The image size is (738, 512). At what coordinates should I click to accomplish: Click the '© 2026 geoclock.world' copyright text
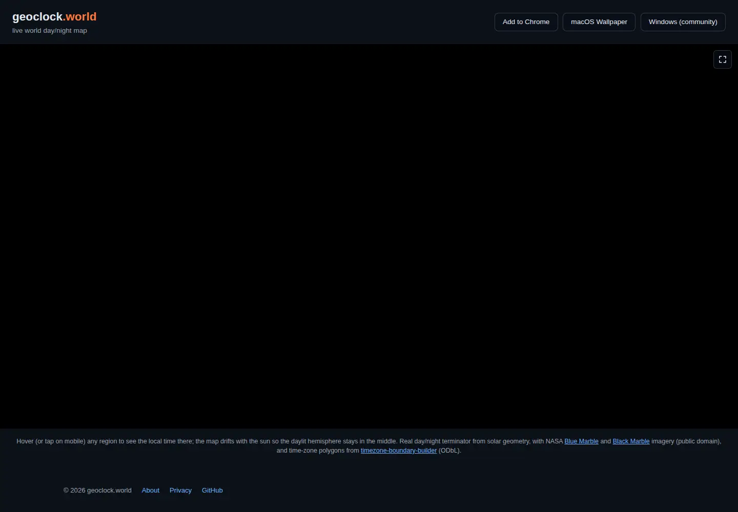97,490
